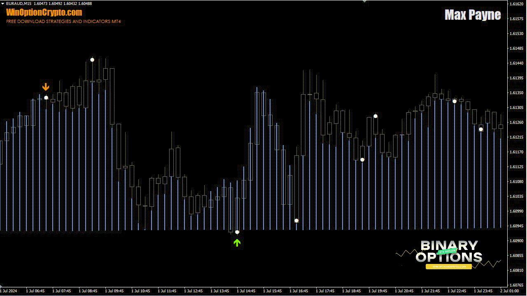Toggle the white dot signal near 19:45
This screenshot has height=296, width=527.
point(375,116)
